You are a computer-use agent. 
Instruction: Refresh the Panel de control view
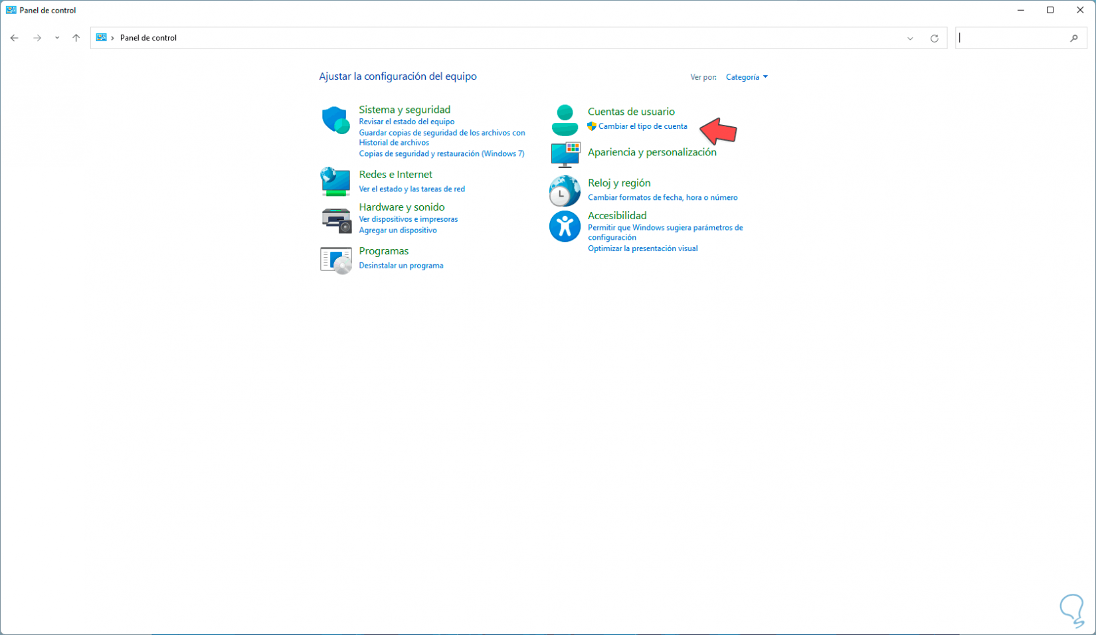(934, 39)
